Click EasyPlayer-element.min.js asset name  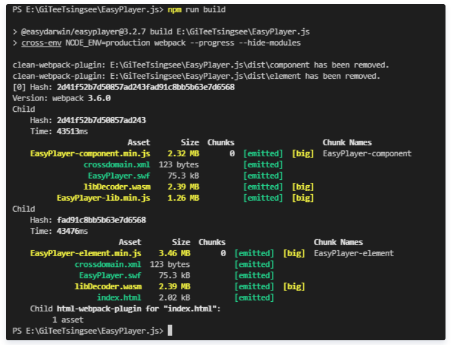[86, 253]
